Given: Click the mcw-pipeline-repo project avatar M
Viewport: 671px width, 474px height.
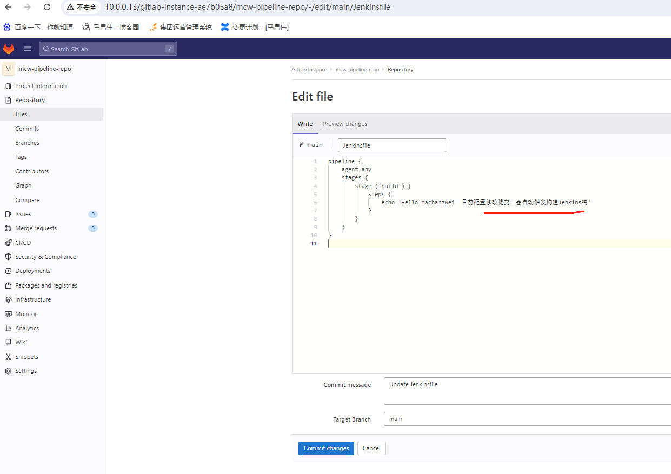Looking at the screenshot, I should (8, 69).
